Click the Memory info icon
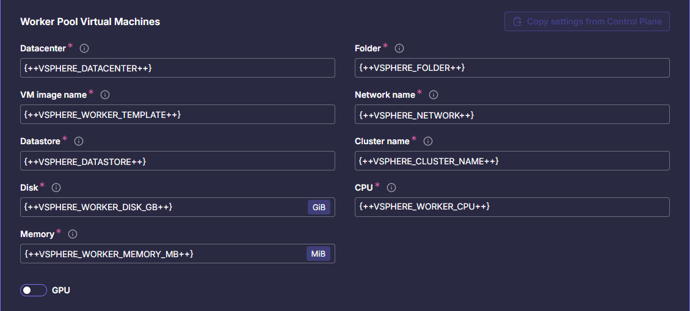Screen dimensions: 690x311 [x=73, y=234]
